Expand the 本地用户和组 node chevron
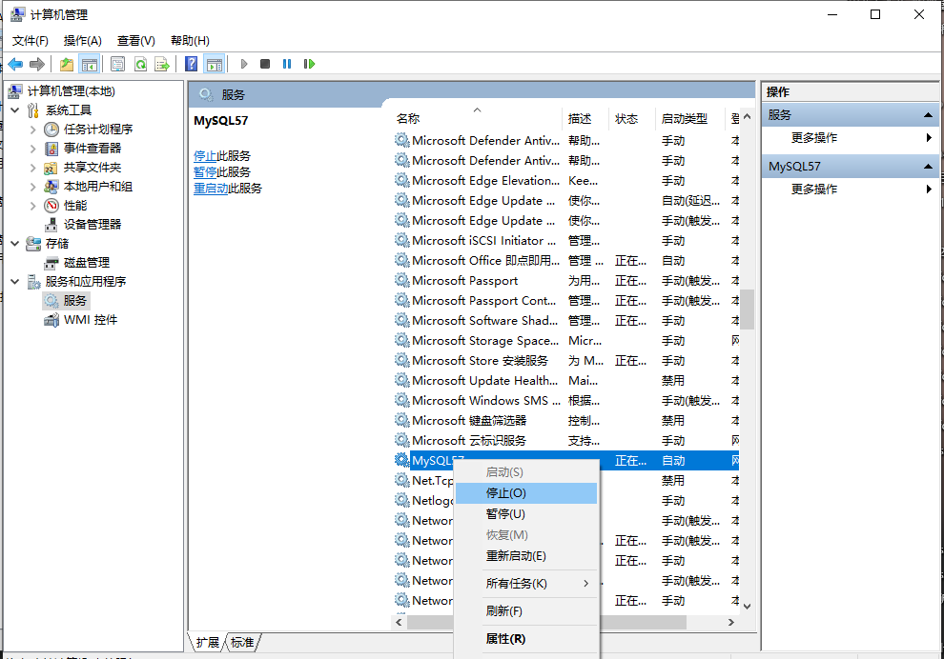This screenshot has width=944, height=659. [x=33, y=187]
